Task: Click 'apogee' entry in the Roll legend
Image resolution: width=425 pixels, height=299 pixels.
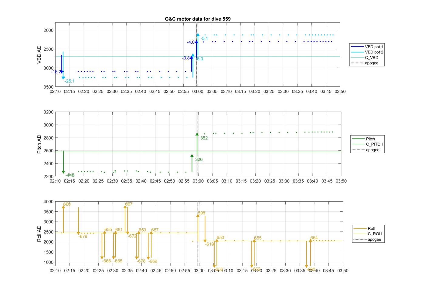Action: pyautogui.click(x=368, y=239)
